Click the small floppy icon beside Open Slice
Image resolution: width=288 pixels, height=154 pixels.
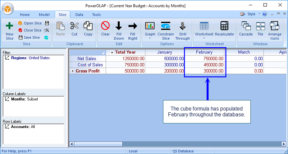click(x=47, y=23)
